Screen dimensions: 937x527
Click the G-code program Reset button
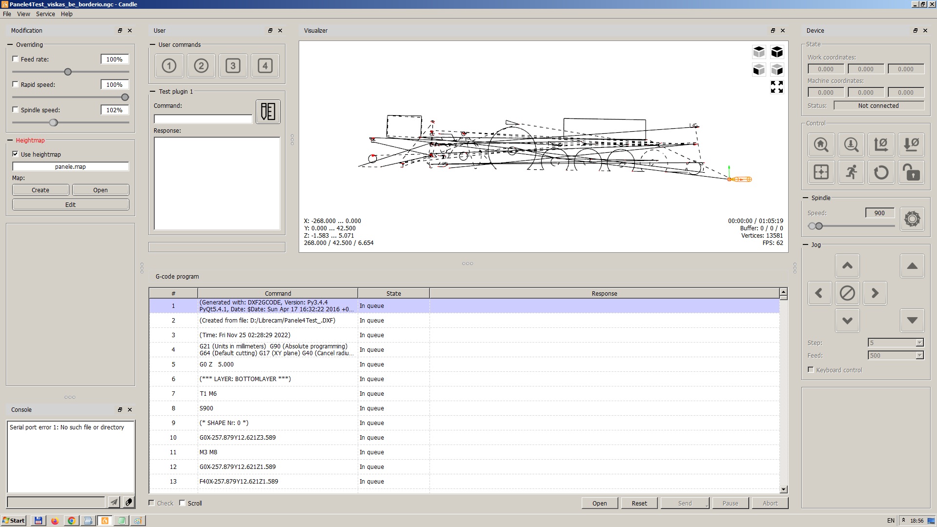(639, 503)
